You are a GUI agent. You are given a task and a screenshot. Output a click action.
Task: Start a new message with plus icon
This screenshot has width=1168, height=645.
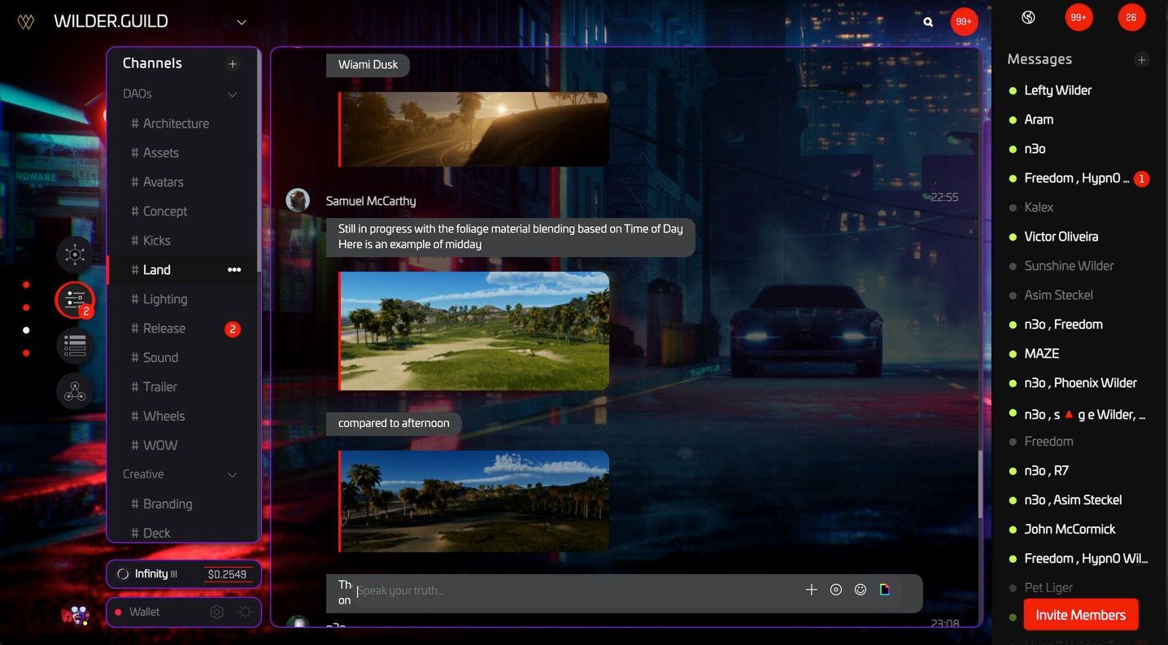(x=1141, y=59)
